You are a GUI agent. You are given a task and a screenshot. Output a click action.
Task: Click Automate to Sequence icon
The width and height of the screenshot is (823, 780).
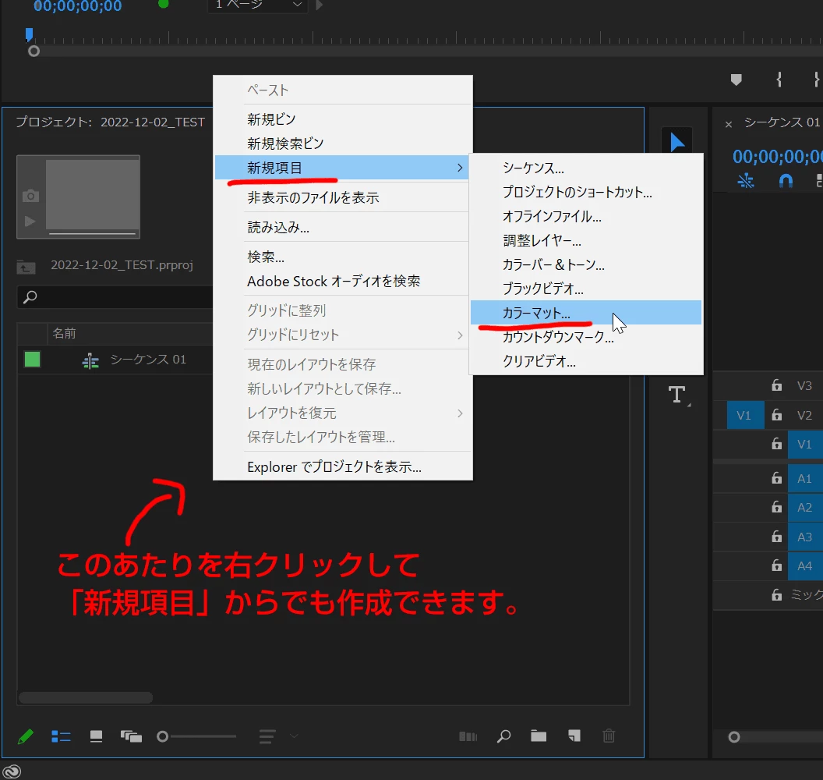468,736
